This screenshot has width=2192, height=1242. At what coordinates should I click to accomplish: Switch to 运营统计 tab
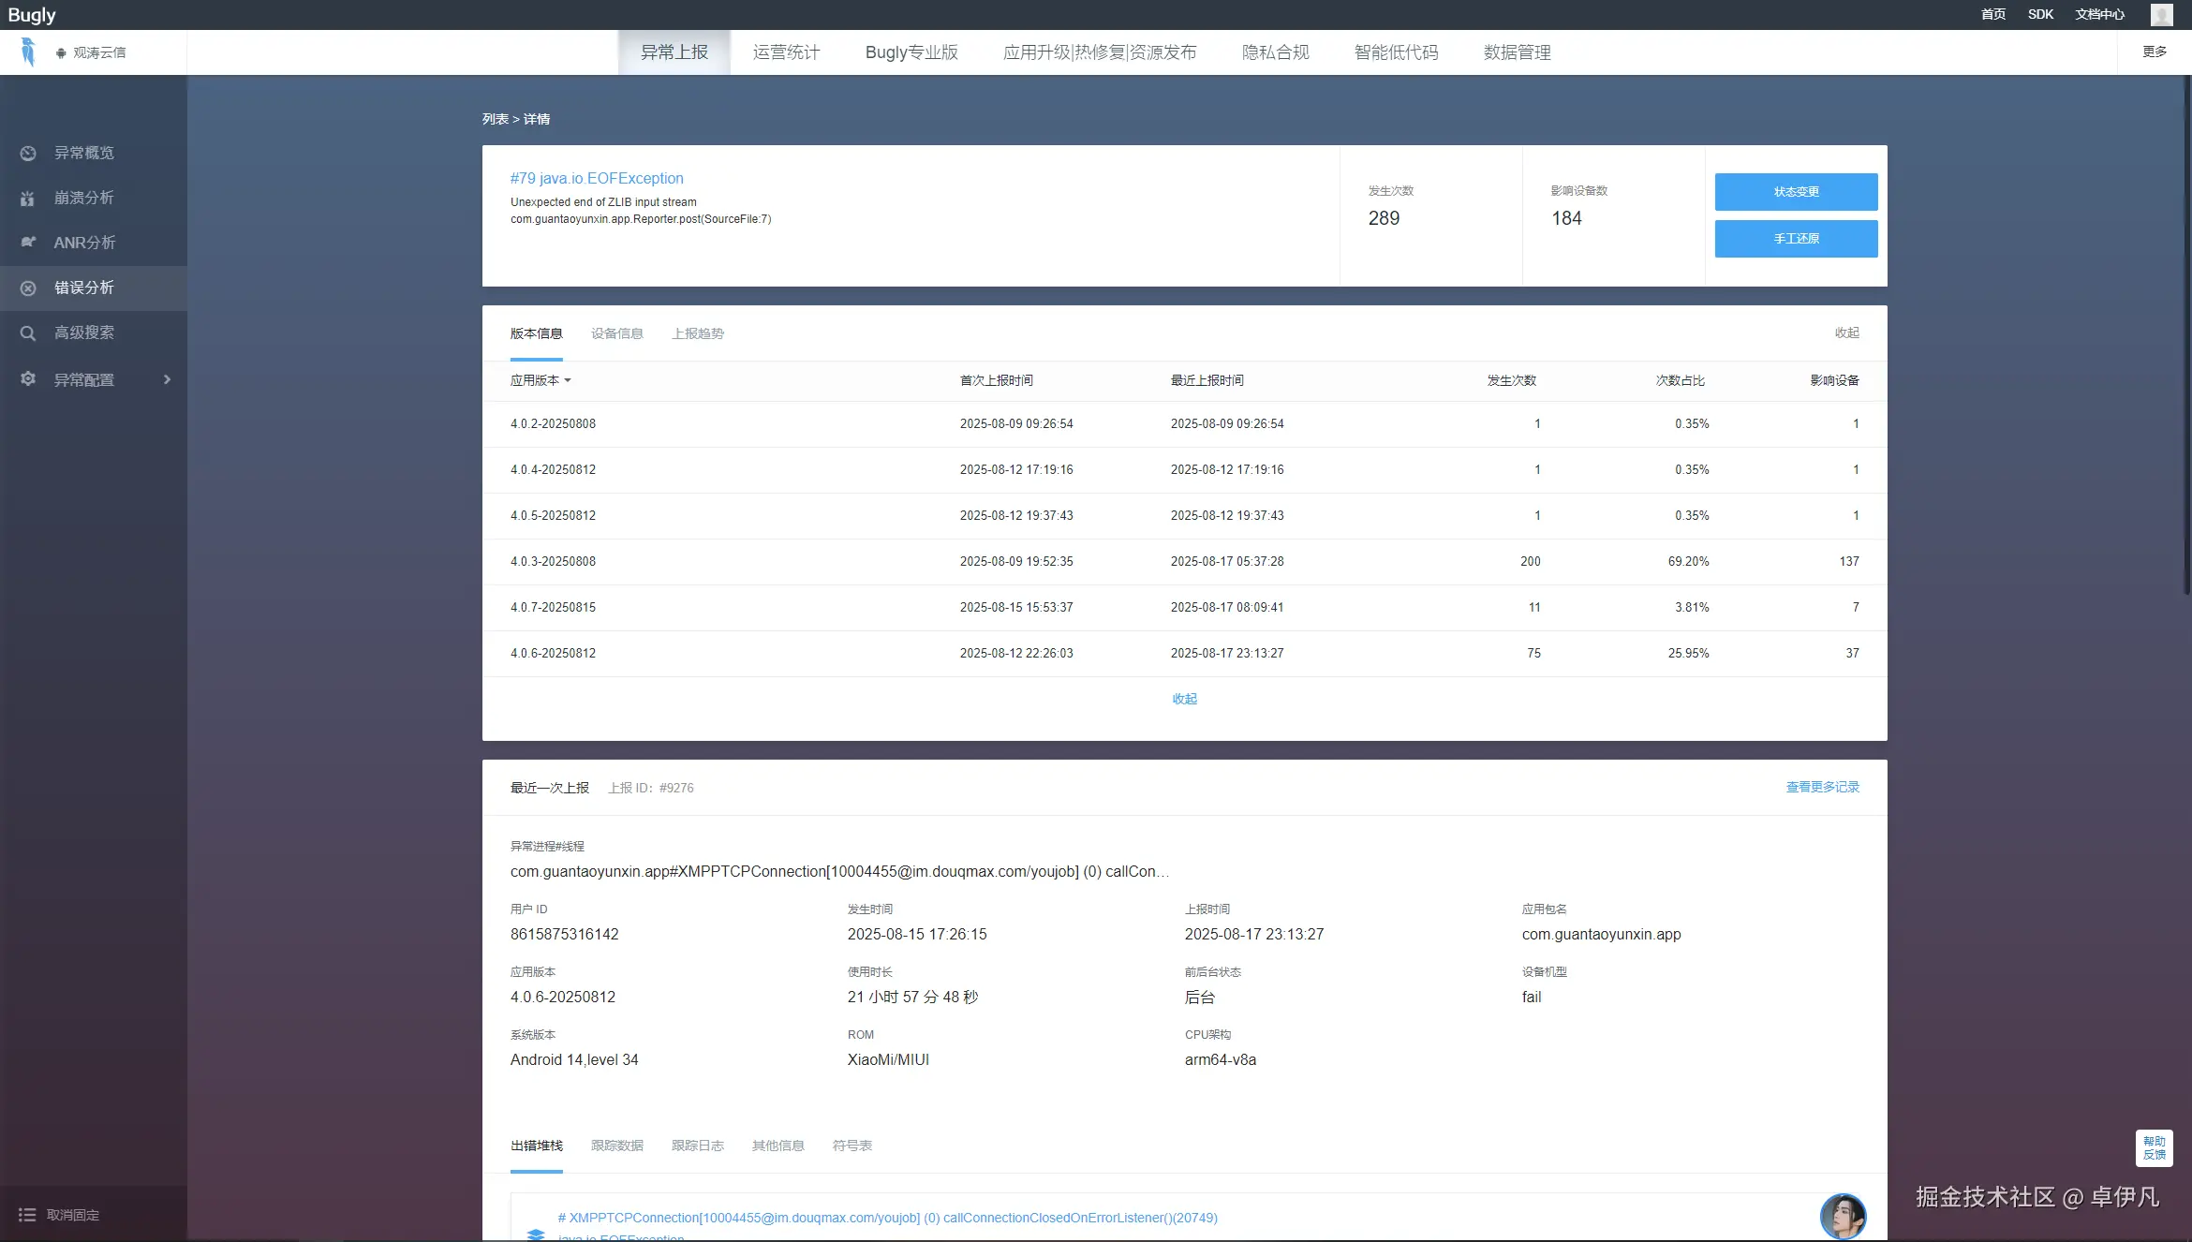tap(787, 52)
